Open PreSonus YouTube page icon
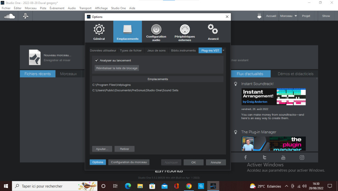 (283, 157)
